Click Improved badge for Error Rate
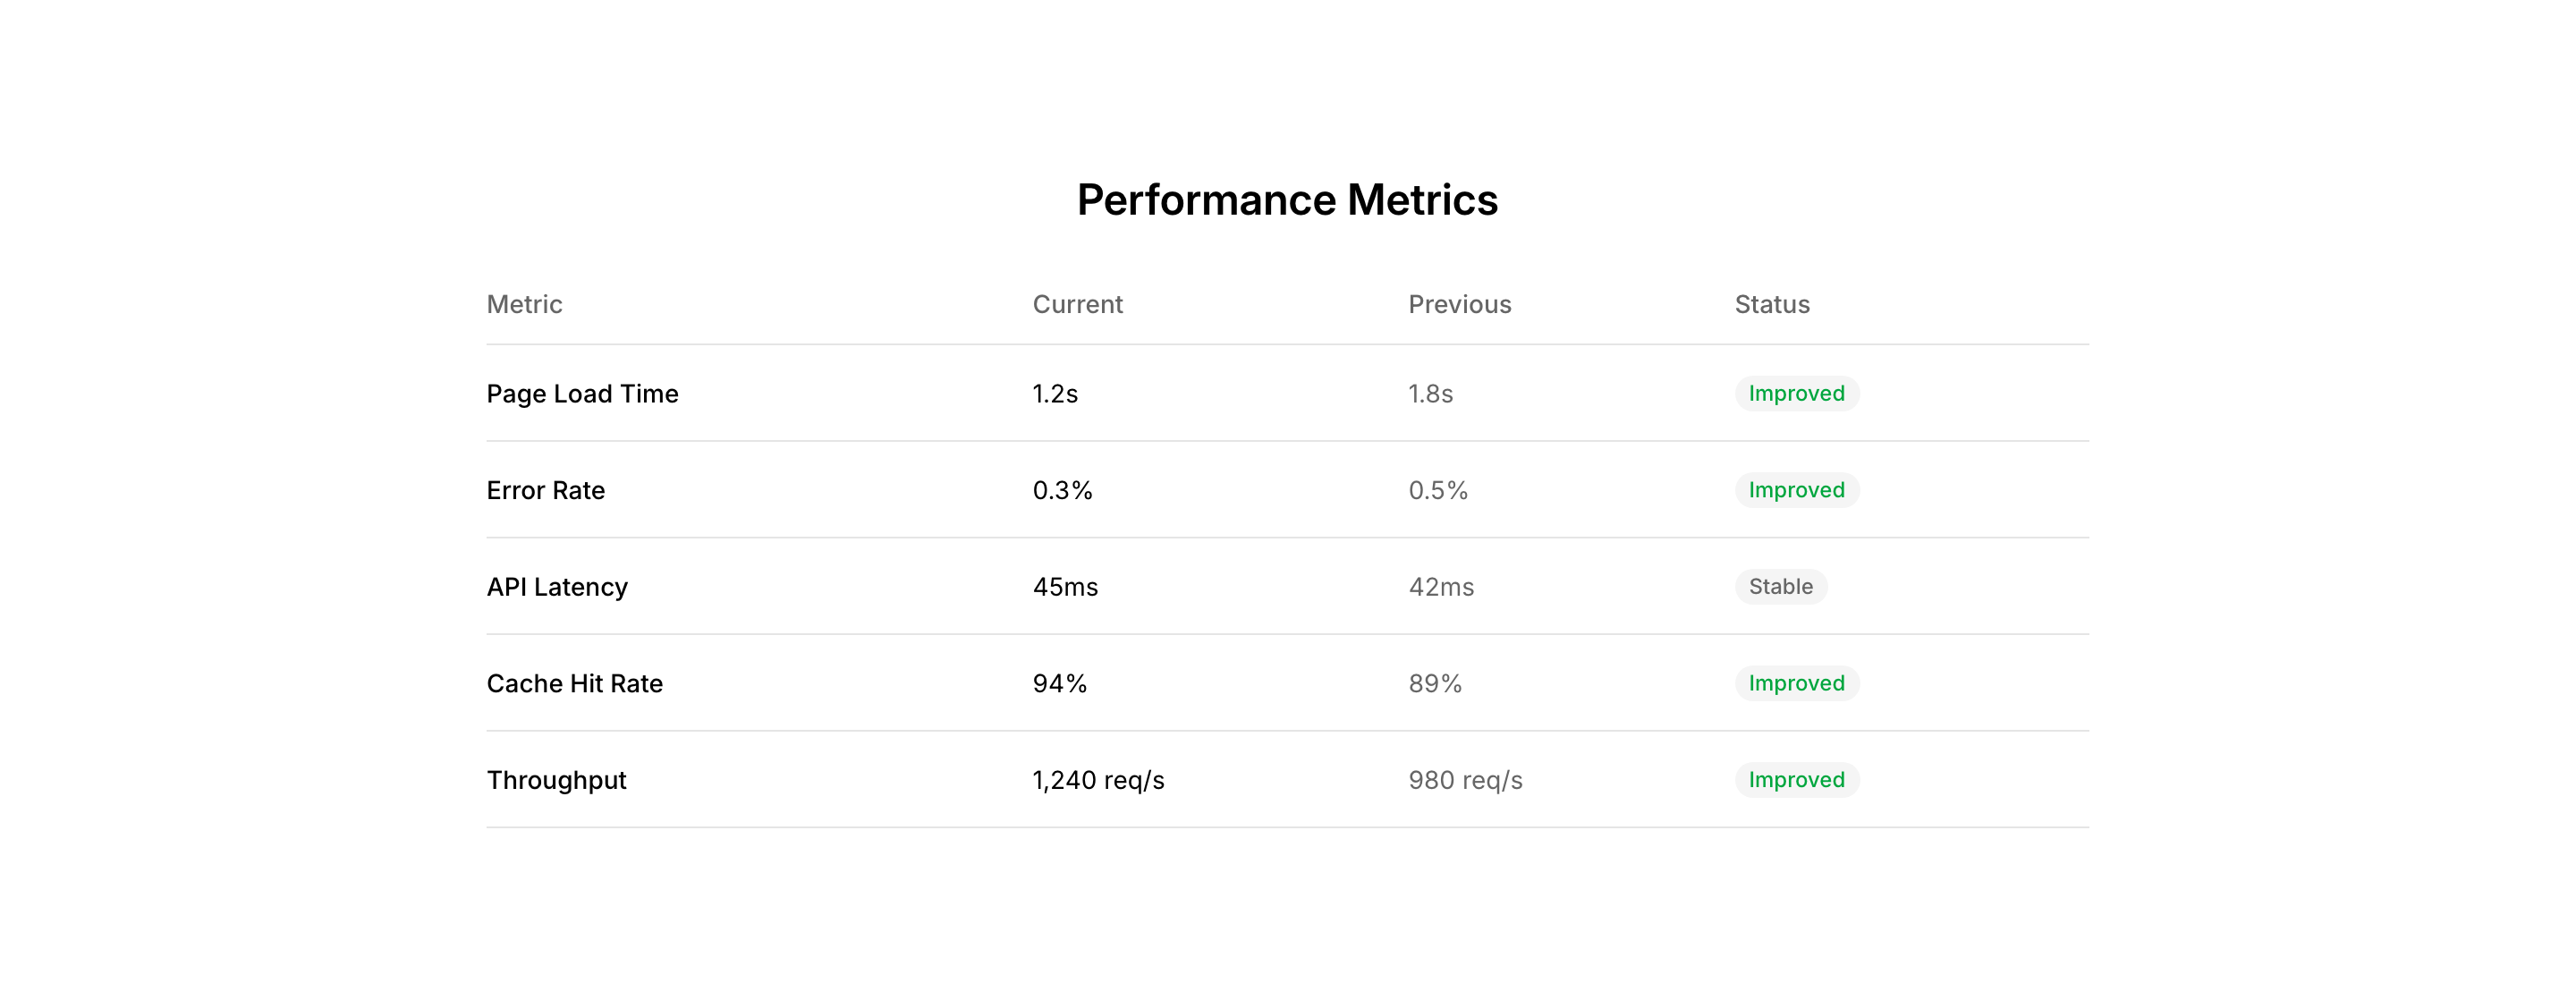This screenshot has height=1000, width=2576. pos(1796,490)
